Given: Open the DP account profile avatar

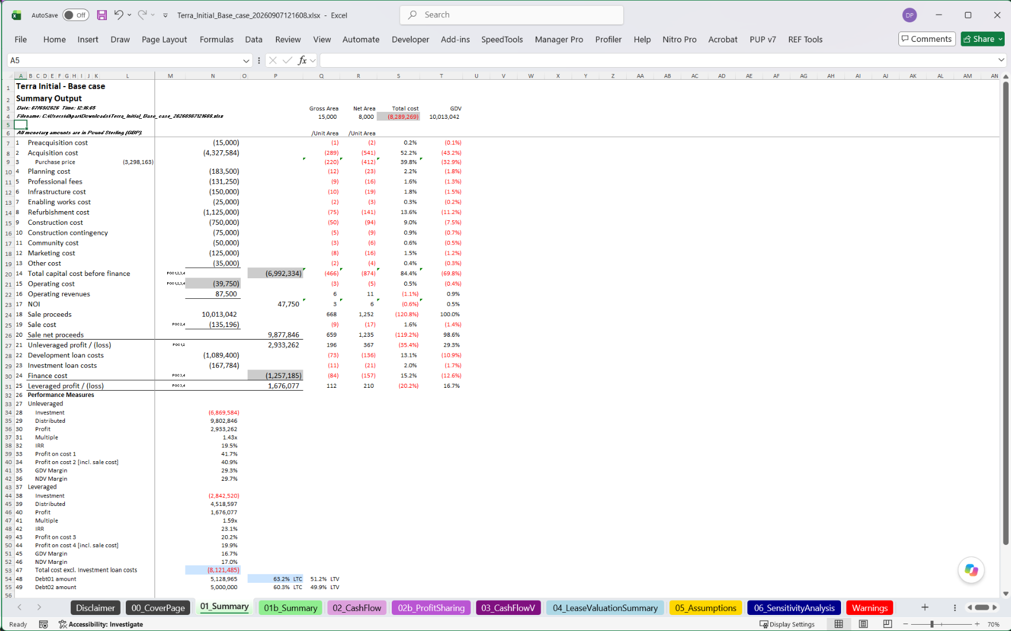Looking at the screenshot, I should [x=909, y=15].
